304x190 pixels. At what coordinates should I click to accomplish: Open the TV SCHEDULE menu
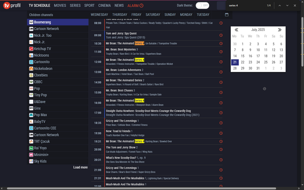(x=39, y=5)
